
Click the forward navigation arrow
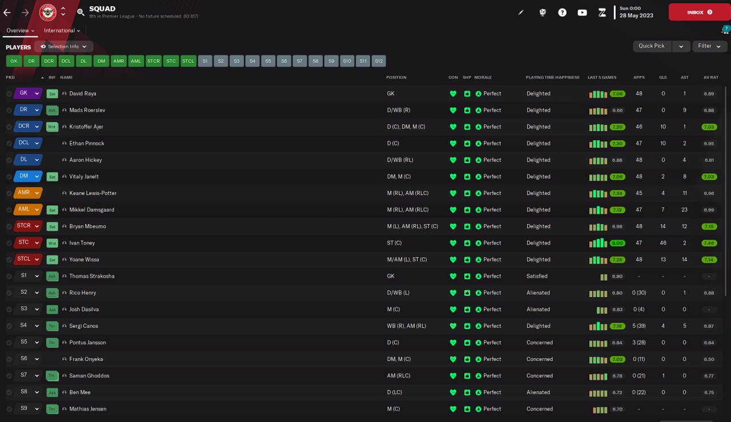coord(25,12)
